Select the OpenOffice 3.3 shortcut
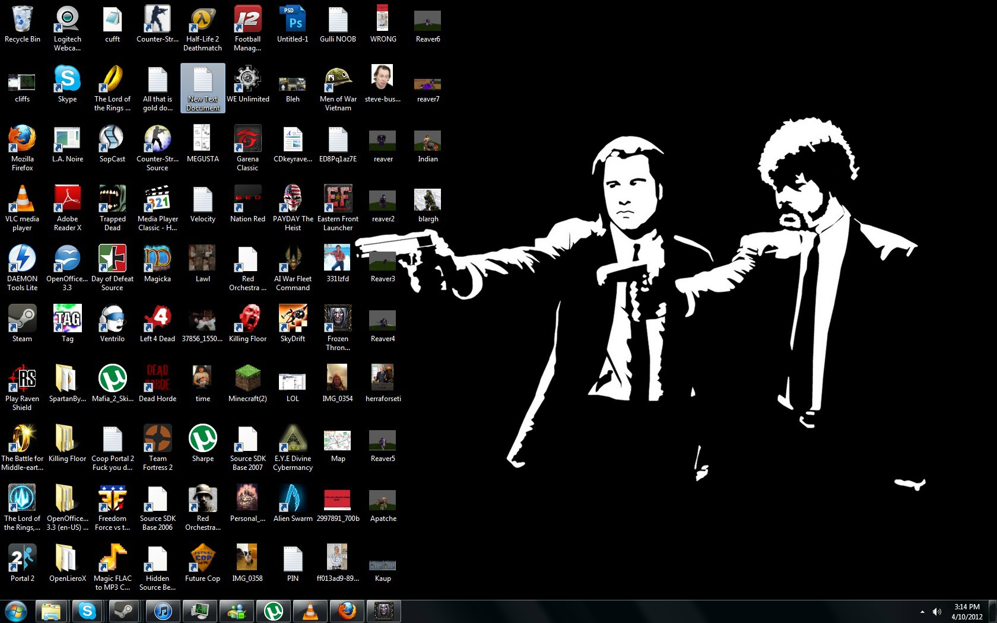Viewport: 997px width, 623px height. tap(67, 268)
